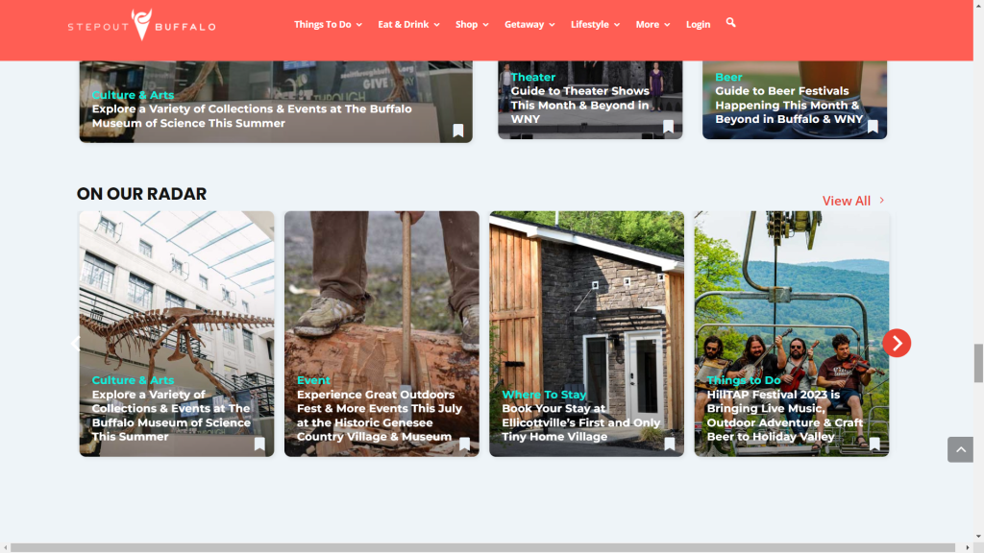
Task: Expand the Shop menu
Action: pyautogui.click(x=472, y=24)
